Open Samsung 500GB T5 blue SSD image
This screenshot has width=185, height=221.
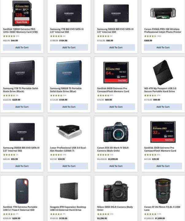pyautogui.click(x=69, y=72)
